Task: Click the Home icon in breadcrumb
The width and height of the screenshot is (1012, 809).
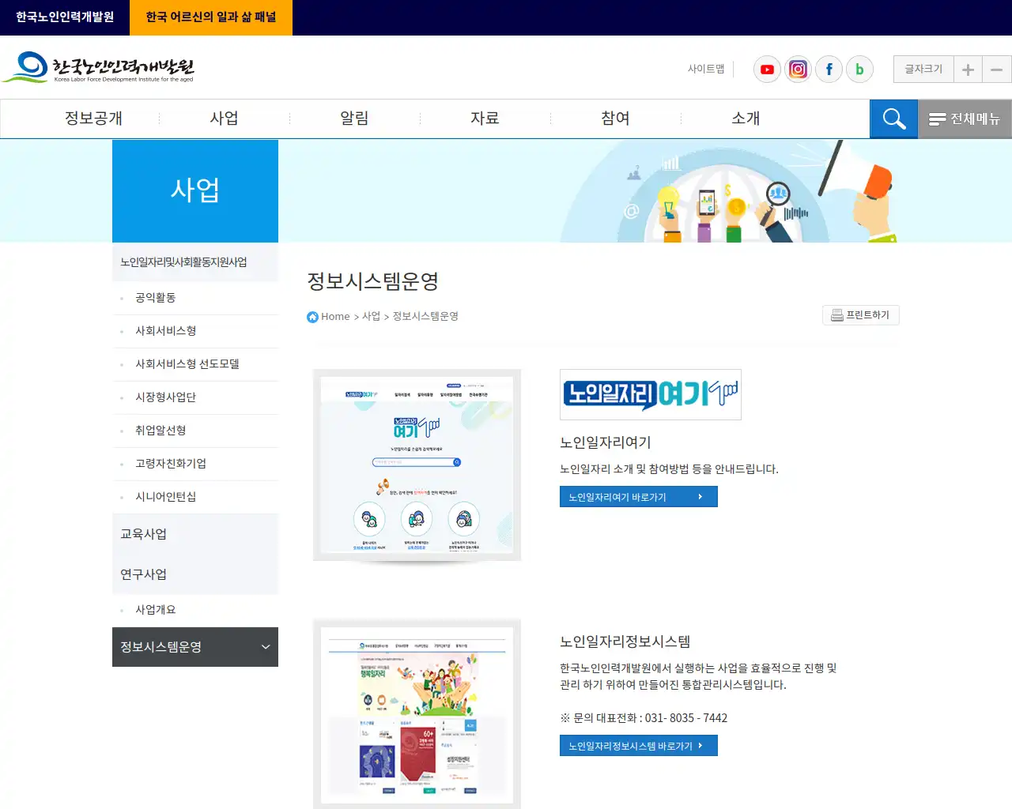Action: pos(312,317)
